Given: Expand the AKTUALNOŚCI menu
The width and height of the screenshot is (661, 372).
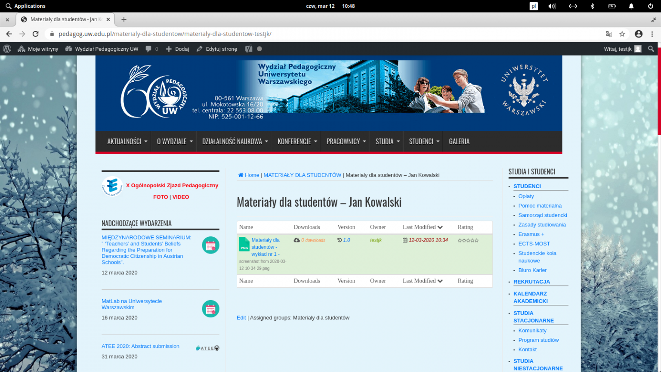Looking at the screenshot, I should click(127, 141).
